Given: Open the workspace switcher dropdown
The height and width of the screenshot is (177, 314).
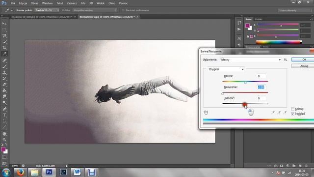Looking at the screenshot, I should [295, 10].
